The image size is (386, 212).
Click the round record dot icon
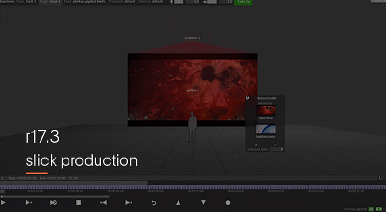pyautogui.click(x=228, y=203)
